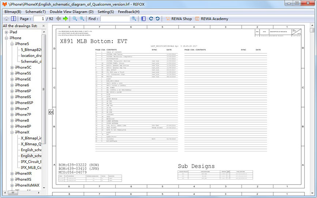The image size is (317, 198).
Task: Select X_Bitmap_Q file under iPhoneX
Action: coord(31,144)
